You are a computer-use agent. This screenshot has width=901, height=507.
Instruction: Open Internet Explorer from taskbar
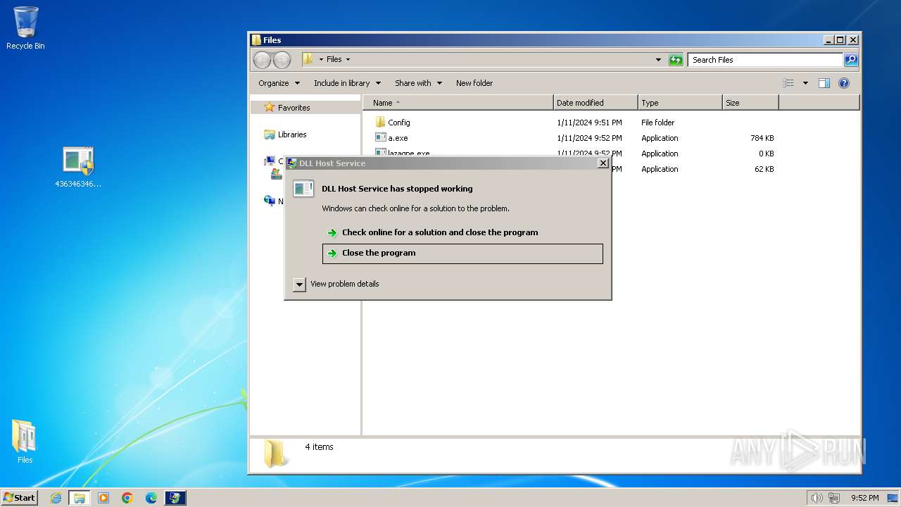[56, 498]
